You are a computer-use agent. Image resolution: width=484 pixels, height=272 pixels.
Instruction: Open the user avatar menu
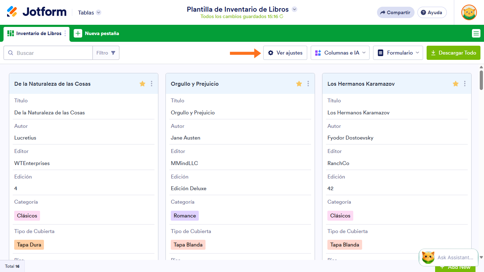point(469,12)
